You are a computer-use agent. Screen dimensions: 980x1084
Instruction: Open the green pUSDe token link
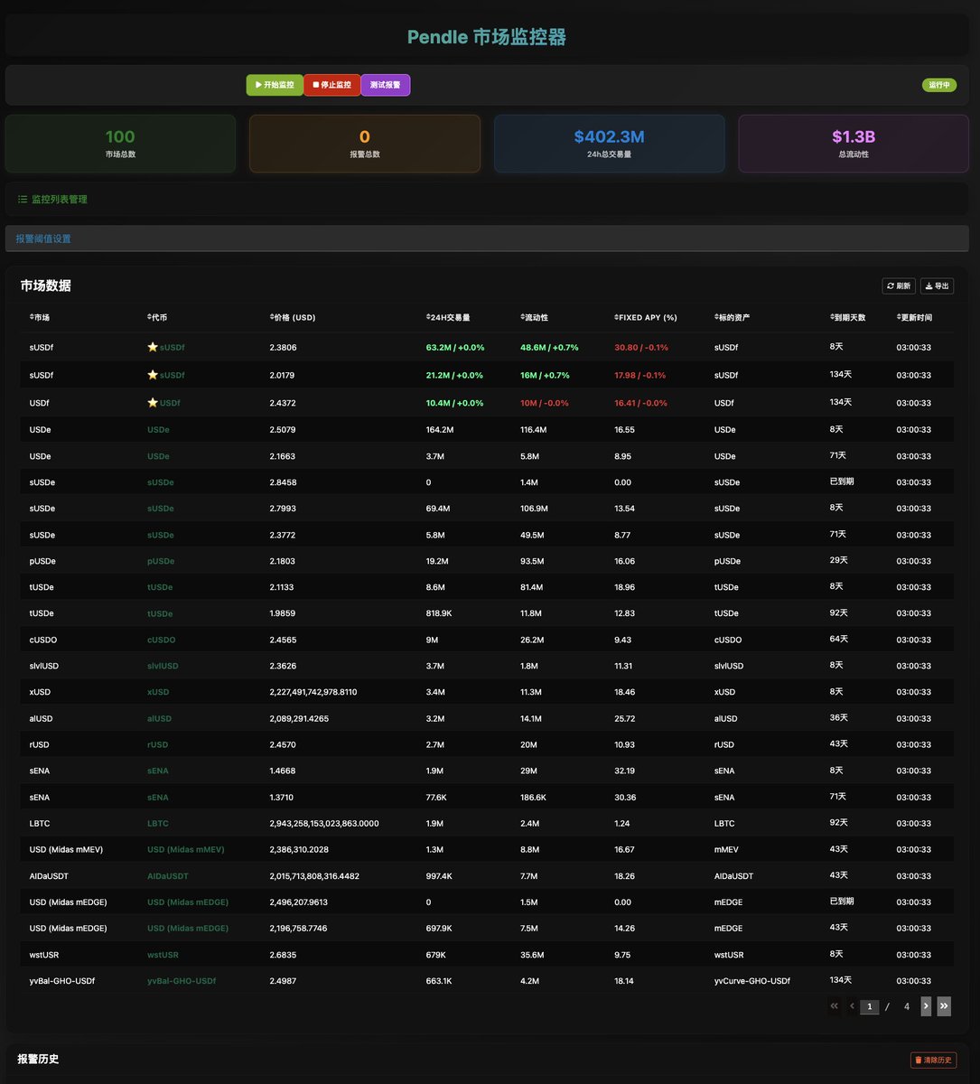coord(161,561)
